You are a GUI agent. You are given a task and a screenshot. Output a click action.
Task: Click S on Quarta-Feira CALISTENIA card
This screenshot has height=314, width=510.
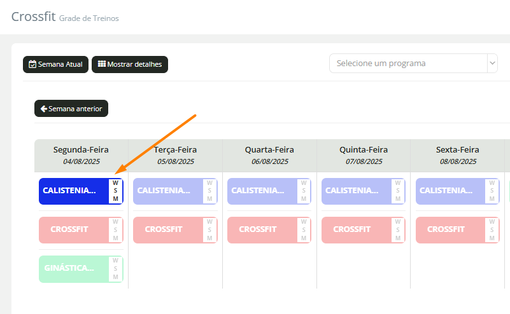[x=304, y=191]
